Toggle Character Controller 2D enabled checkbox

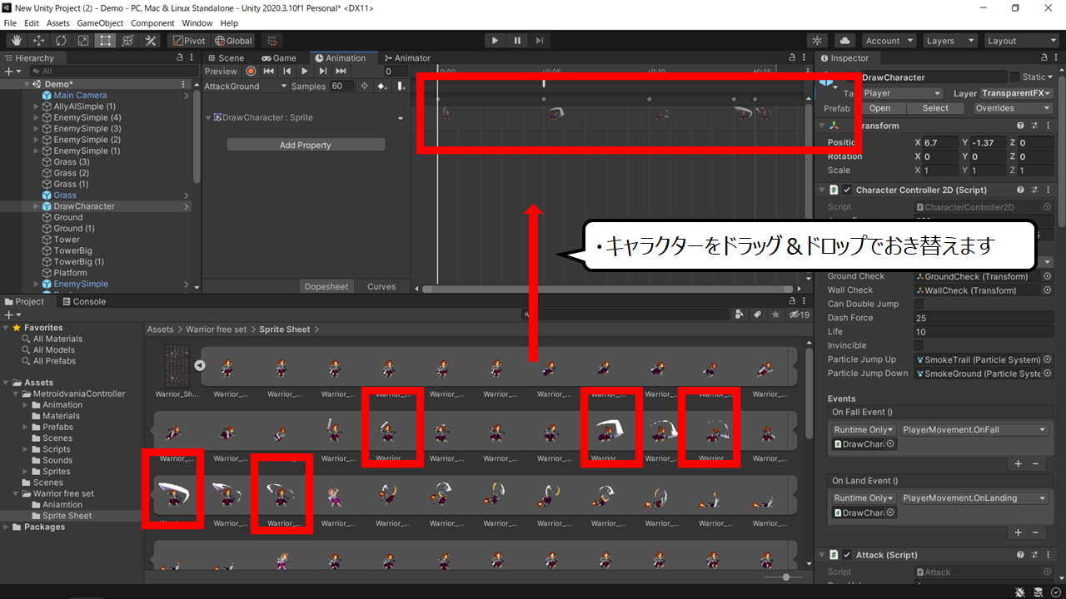(x=847, y=190)
